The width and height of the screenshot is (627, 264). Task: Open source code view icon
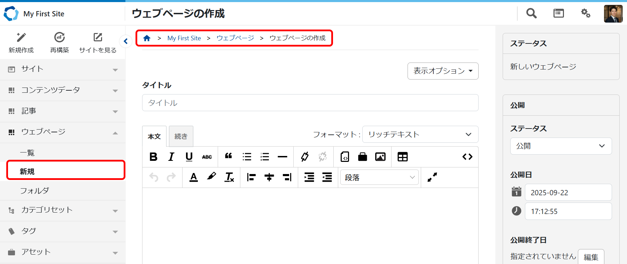click(467, 157)
